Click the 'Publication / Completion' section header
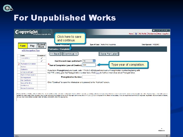The image size is (183, 137). (107, 49)
